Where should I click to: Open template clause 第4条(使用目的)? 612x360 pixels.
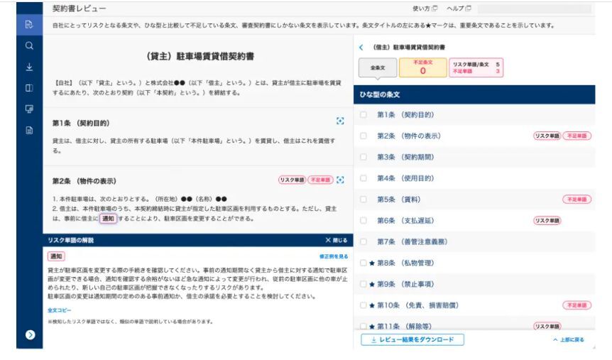[405, 178]
